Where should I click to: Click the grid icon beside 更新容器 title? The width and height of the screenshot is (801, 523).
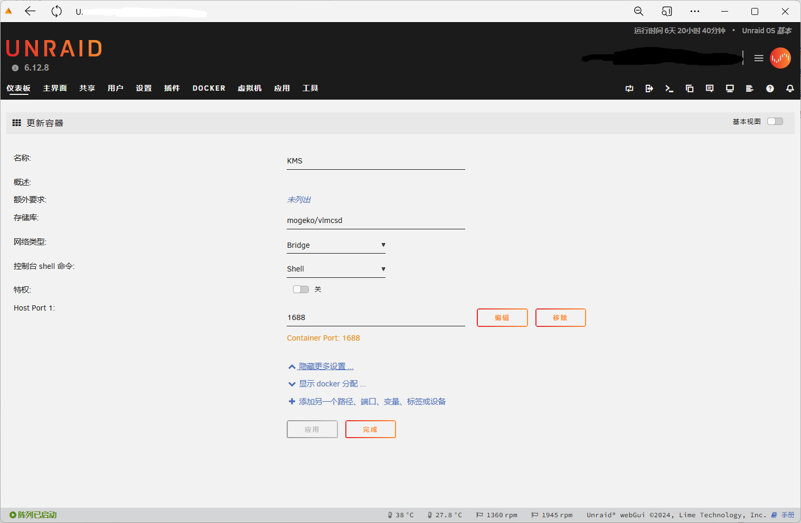pos(17,123)
